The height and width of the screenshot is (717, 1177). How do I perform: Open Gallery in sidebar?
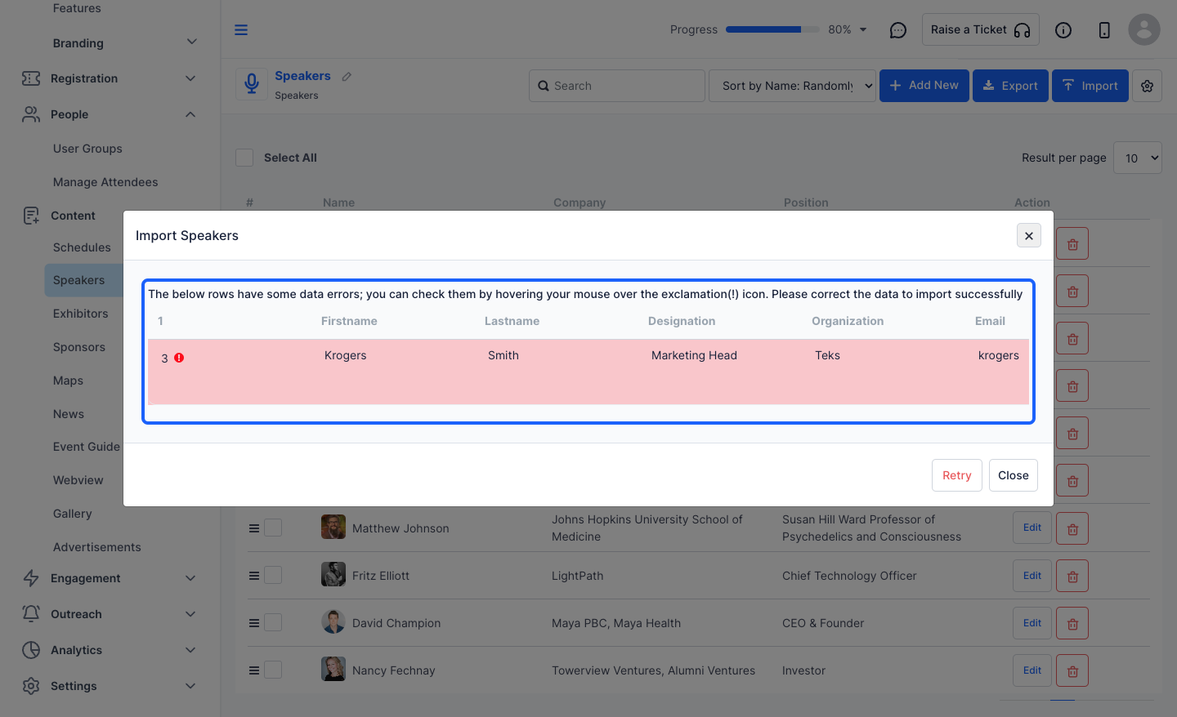72,514
